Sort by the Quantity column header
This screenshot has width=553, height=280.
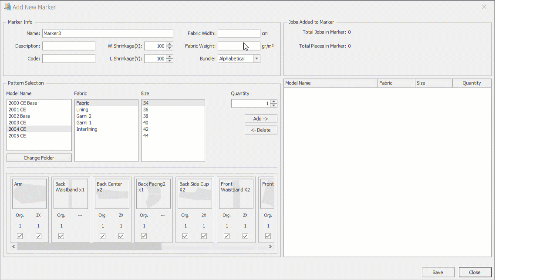[472, 83]
